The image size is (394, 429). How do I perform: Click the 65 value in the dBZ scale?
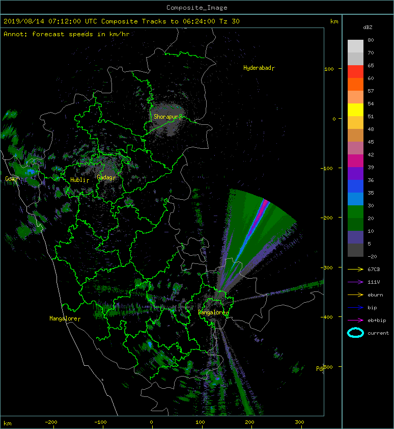(371, 65)
